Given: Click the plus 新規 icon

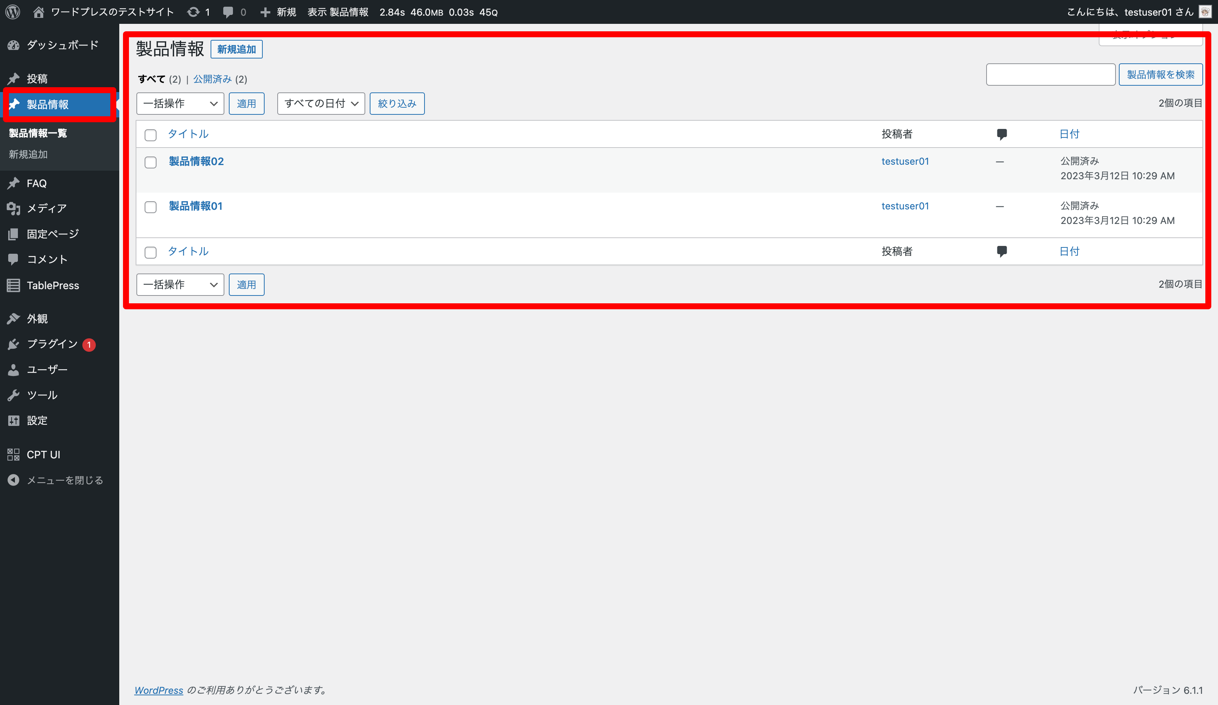Looking at the screenshot, I should 265,12.
